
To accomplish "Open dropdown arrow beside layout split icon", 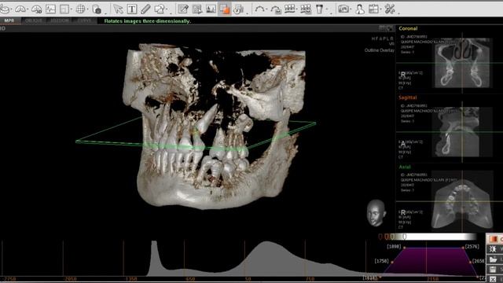I will pyautogui.click(x=72, y=9).
